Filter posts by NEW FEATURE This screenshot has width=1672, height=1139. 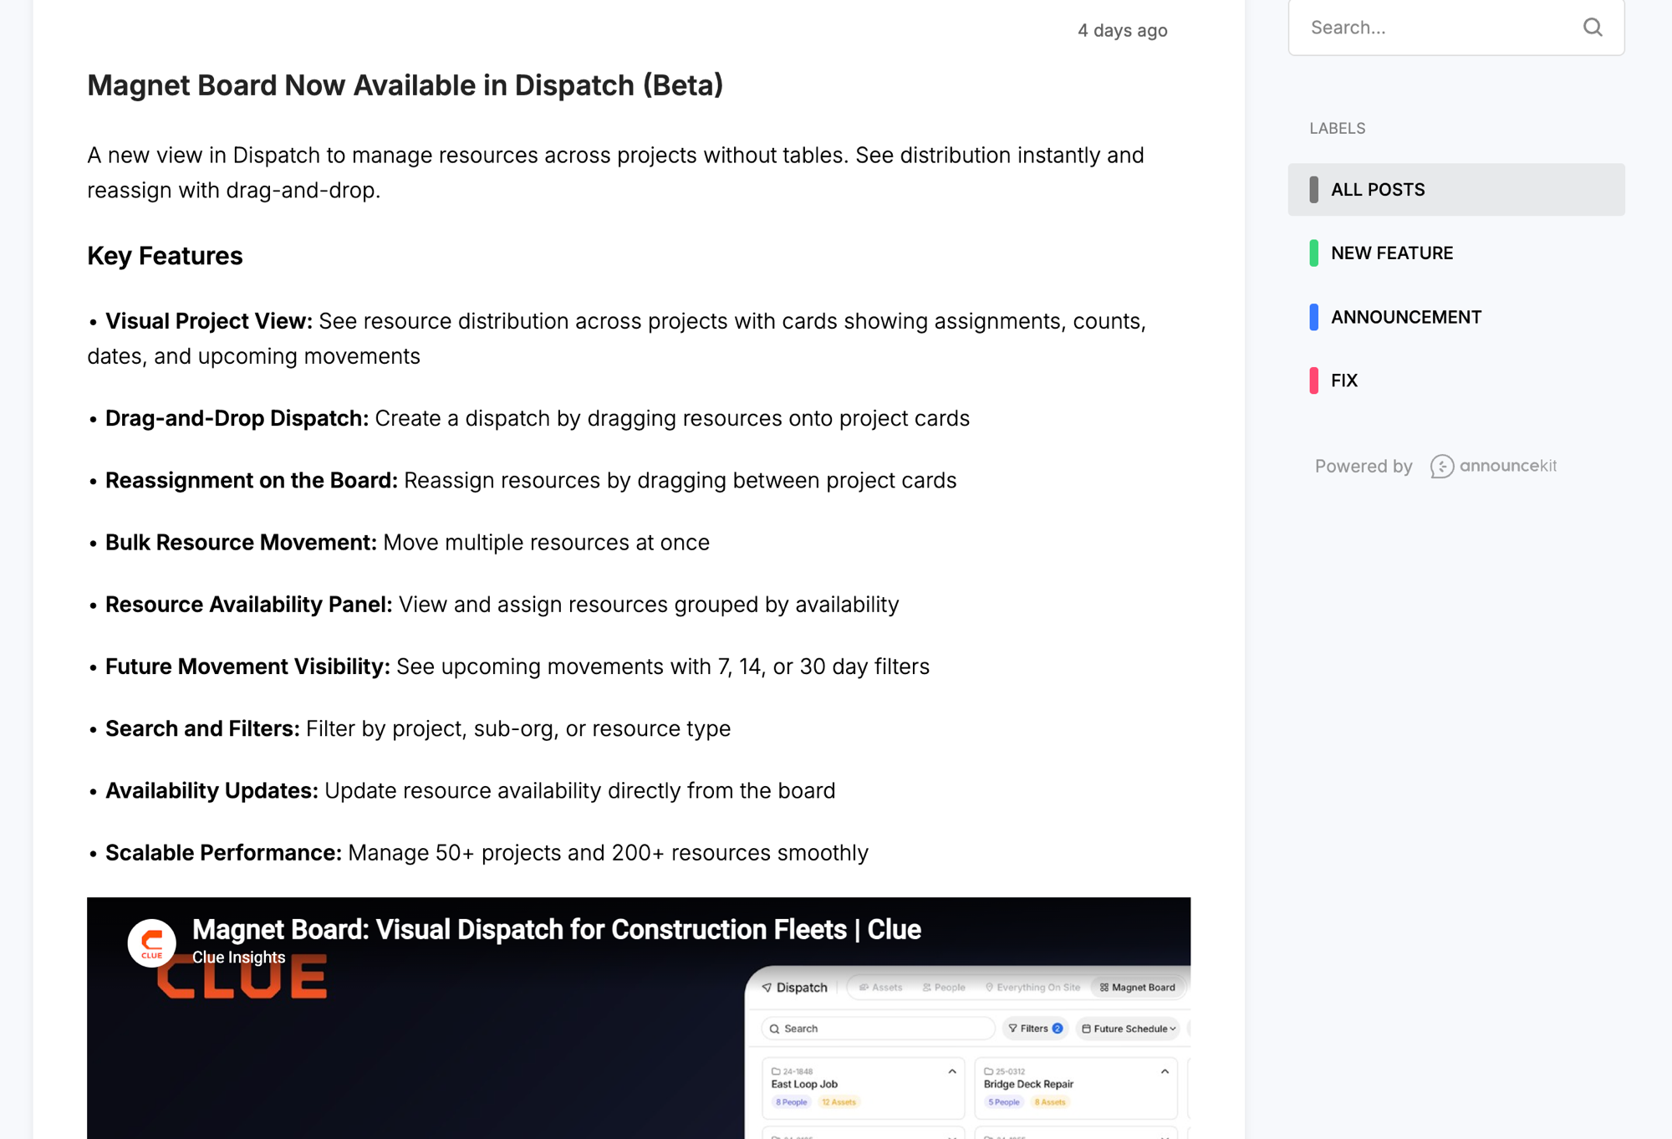click(1392, 253)
